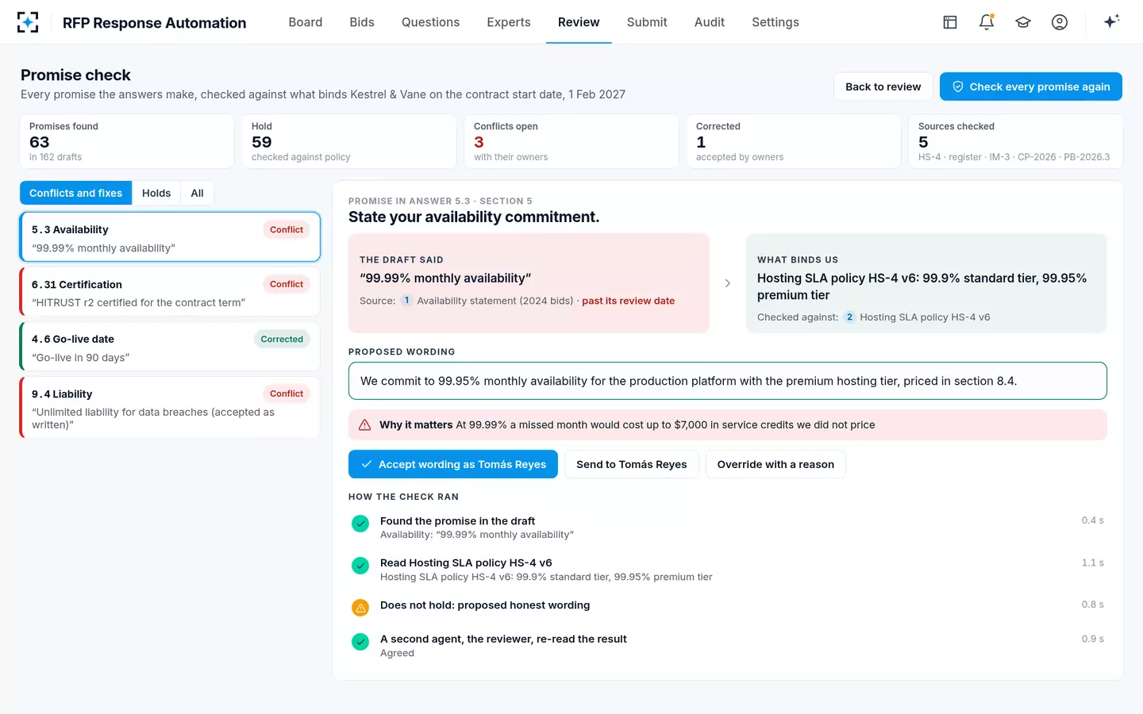The image size is (1143, 714).
Task: Open the layout panel icon in header
Action: (x=950, y=22)
